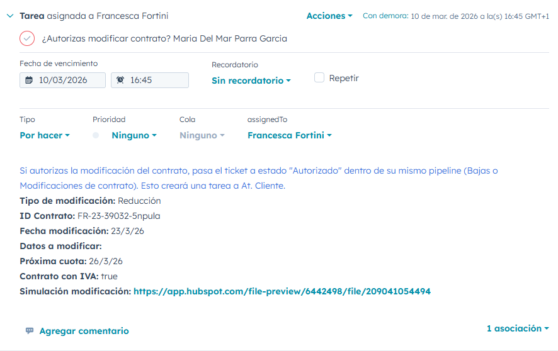
Task: Open the Acciones dropdown menu
Action: [329, 16]
